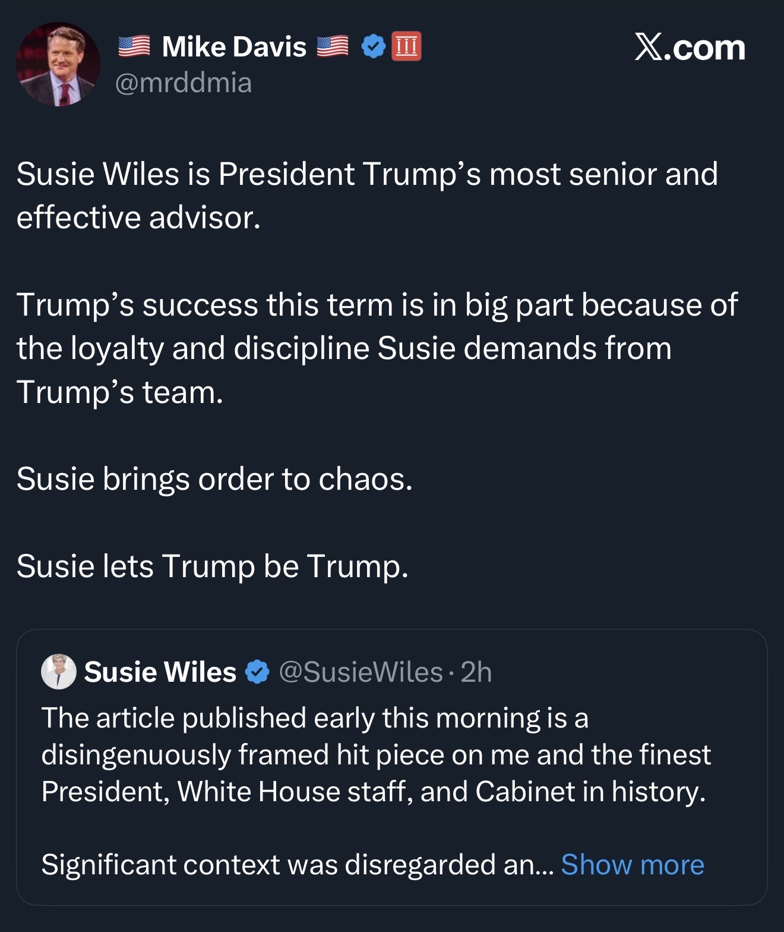Image resolution: width=784 pixels, height=932 pixels.
Task: Click the flag emoji after Mike Davis
Action: [x=333, y=46]
